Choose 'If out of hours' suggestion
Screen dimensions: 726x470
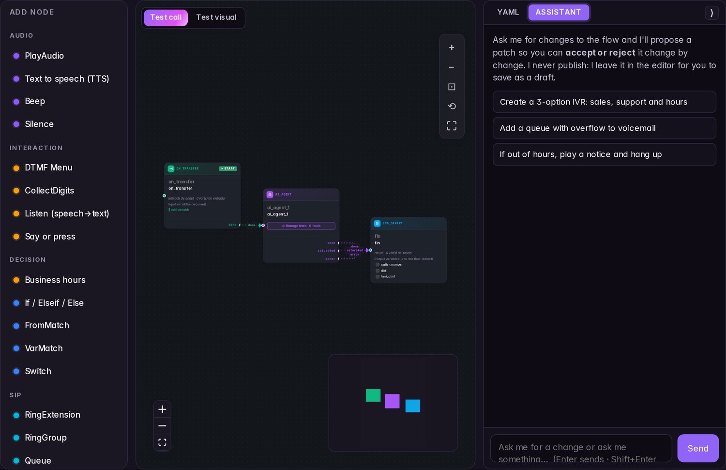605,154
